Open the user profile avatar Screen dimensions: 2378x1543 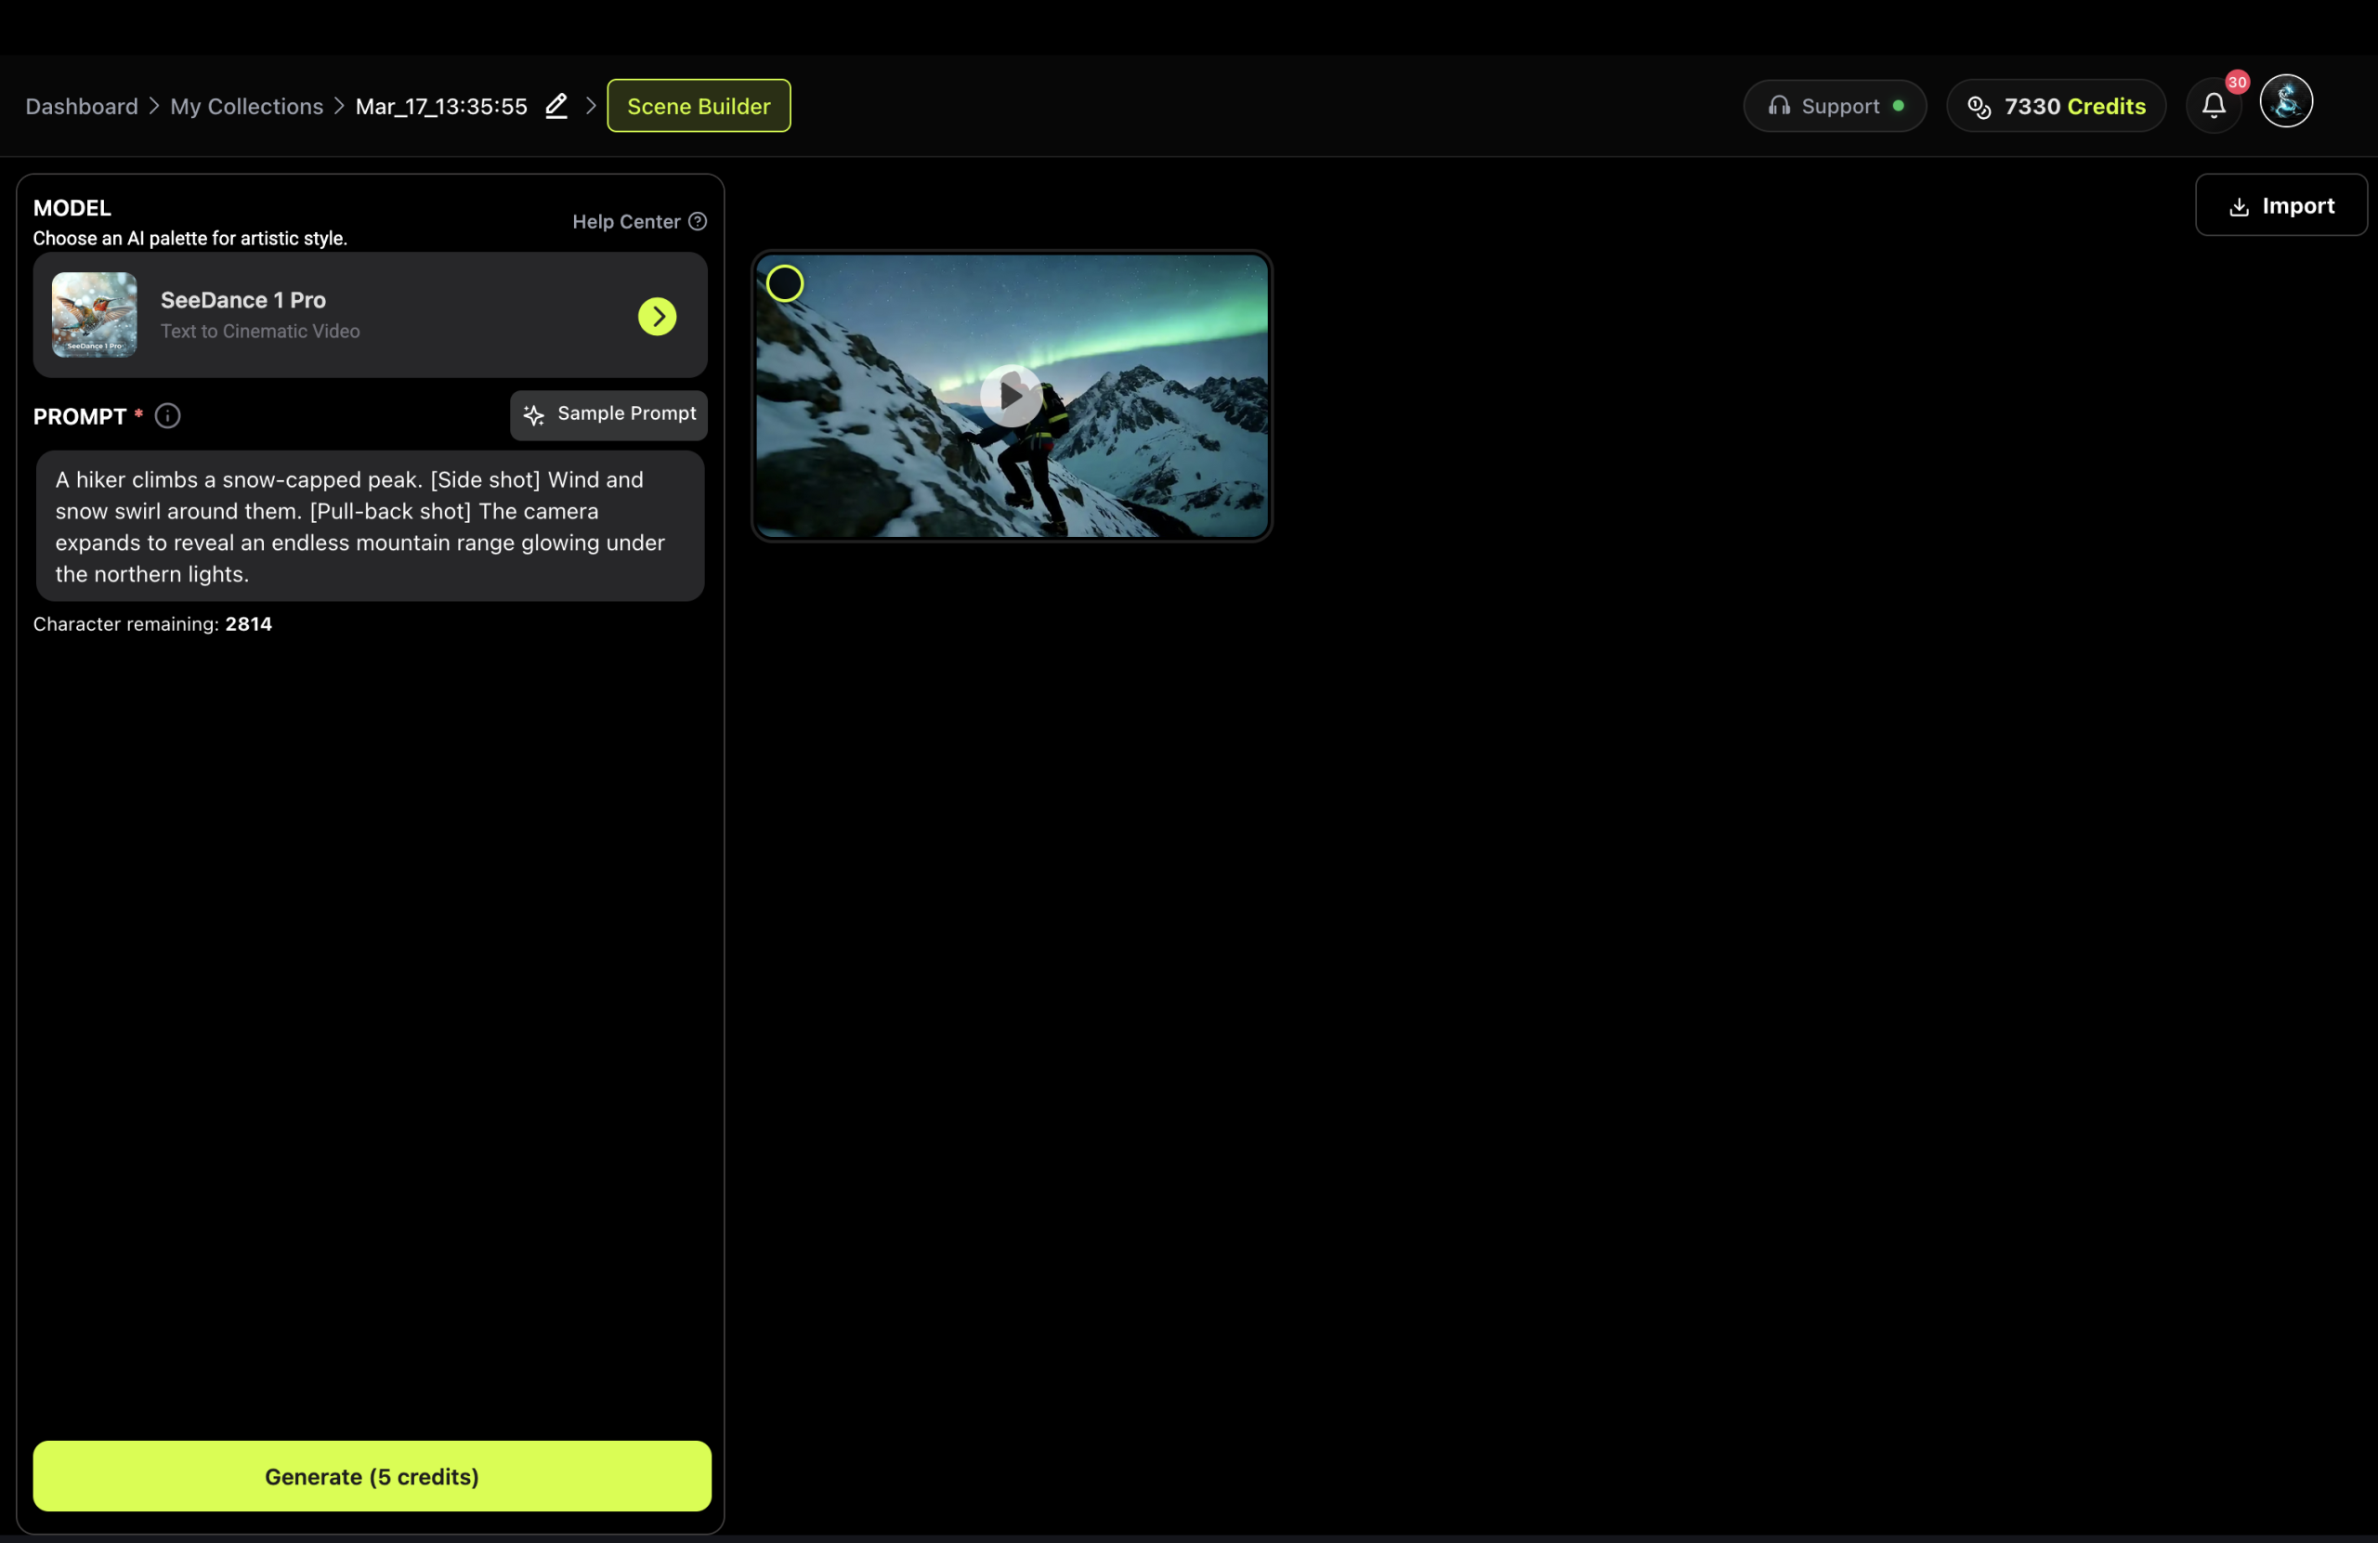(2286, 102)
